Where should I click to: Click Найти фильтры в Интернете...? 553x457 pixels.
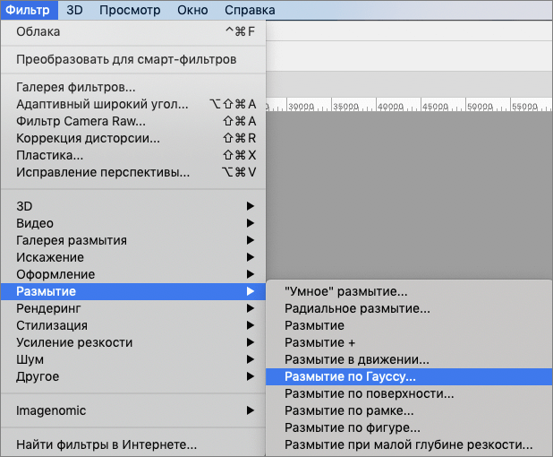[133, 444]
